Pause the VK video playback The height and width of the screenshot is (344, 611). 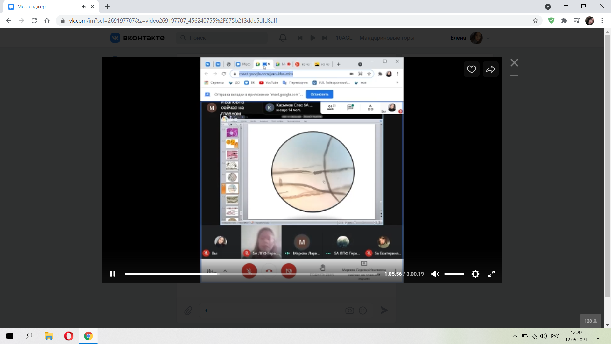113,274
